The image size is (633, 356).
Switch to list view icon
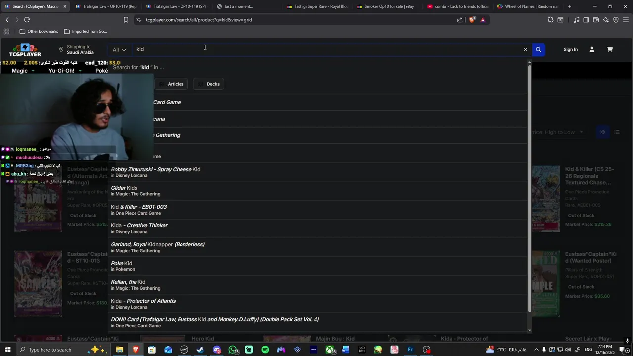click(617, 132)
